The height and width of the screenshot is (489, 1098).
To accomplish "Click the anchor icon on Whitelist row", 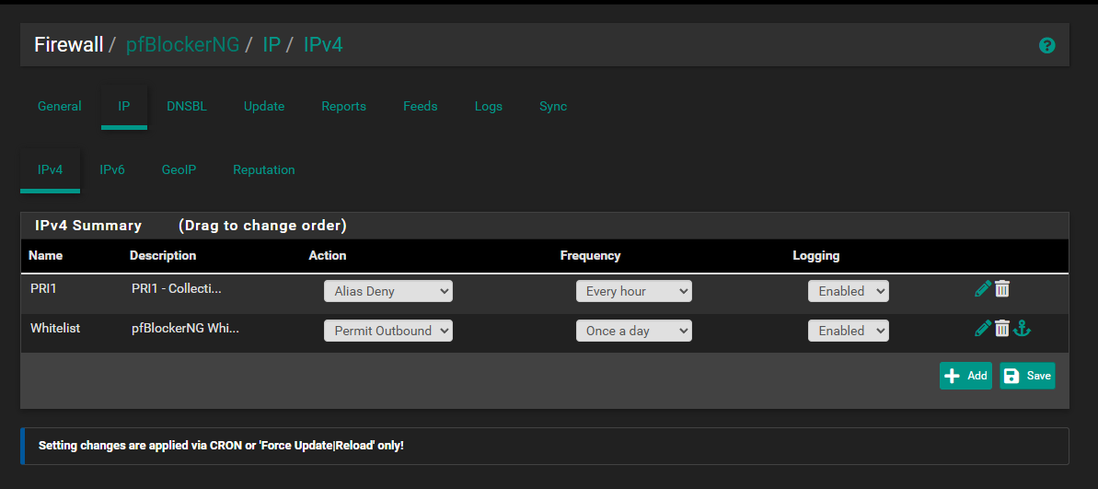I will point(1023,328).
